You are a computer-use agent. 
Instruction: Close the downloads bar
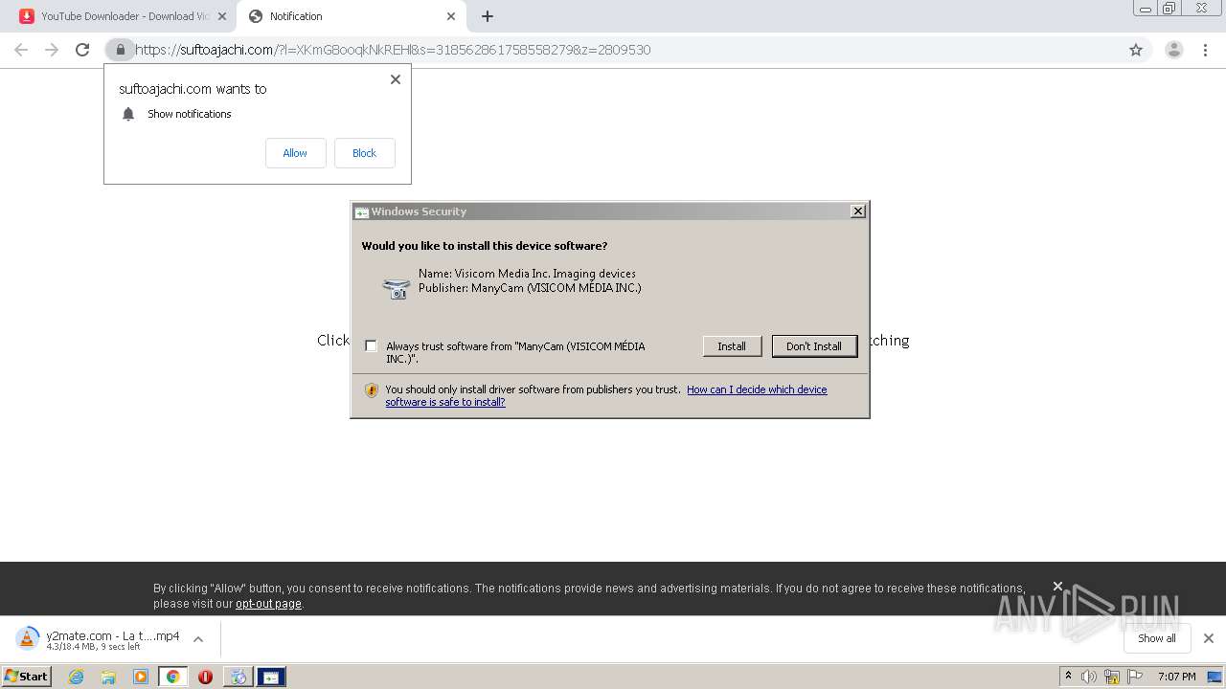[1208, 638]
